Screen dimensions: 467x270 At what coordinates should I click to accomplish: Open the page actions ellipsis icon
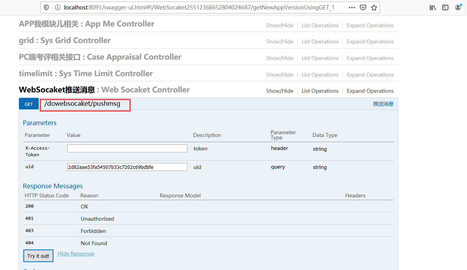point(352,7)
